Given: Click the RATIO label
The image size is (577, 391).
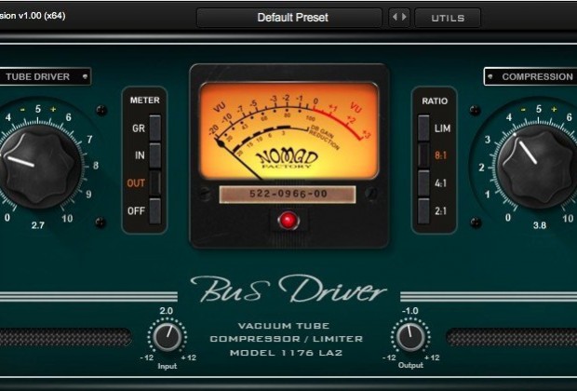Looking at the screenshot, I should click(x=435, y=101).
